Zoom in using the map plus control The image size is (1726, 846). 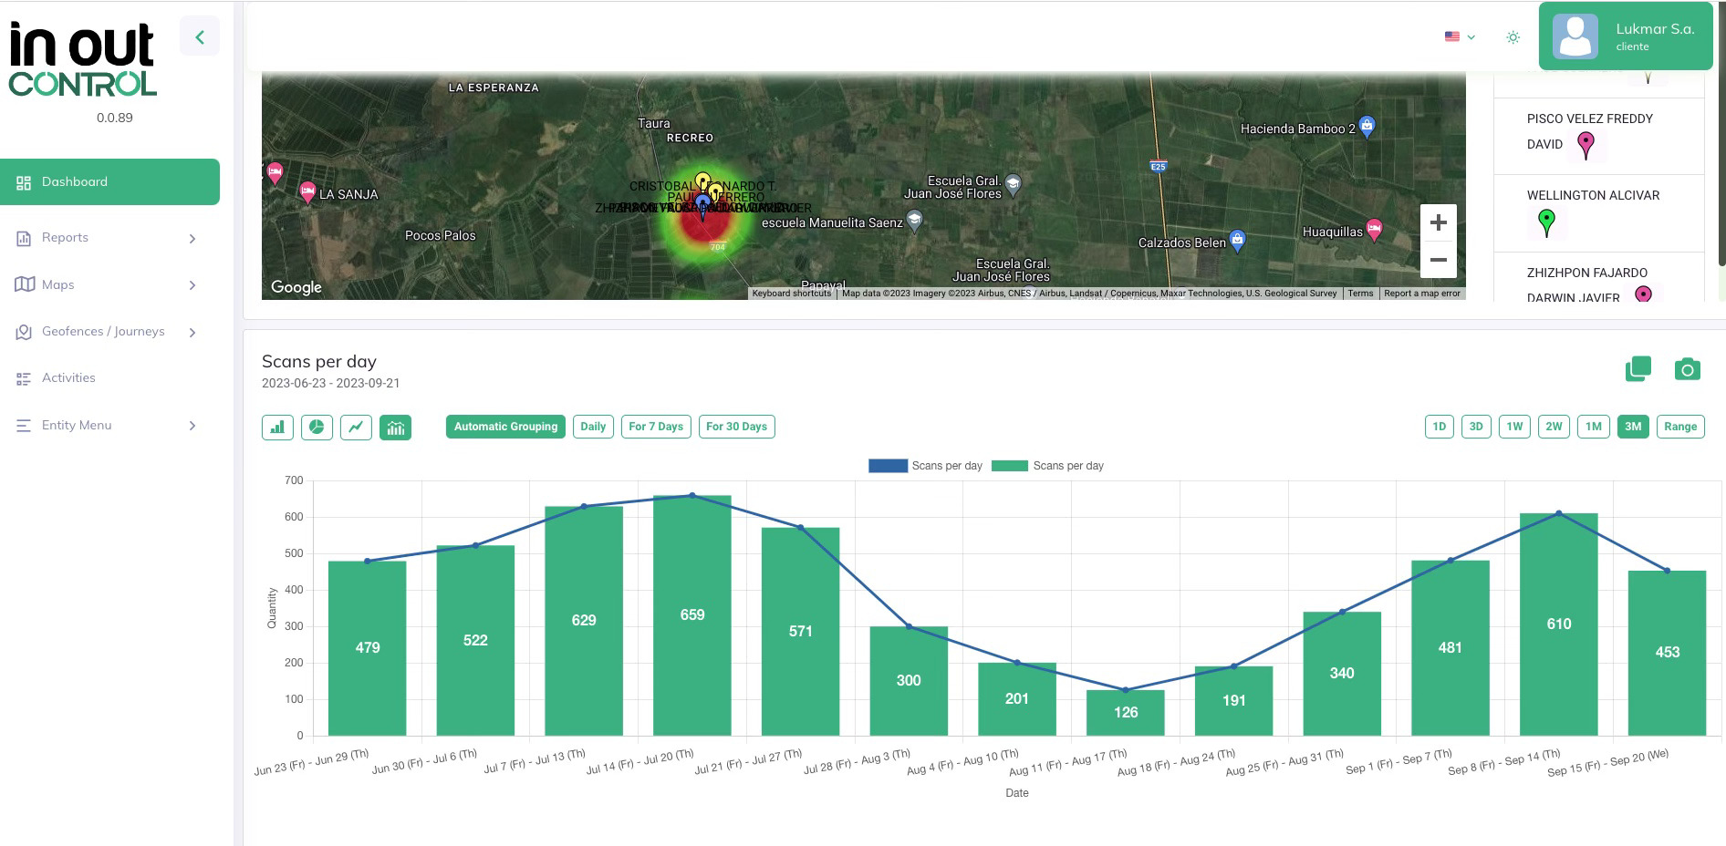tap(1439, 222)
